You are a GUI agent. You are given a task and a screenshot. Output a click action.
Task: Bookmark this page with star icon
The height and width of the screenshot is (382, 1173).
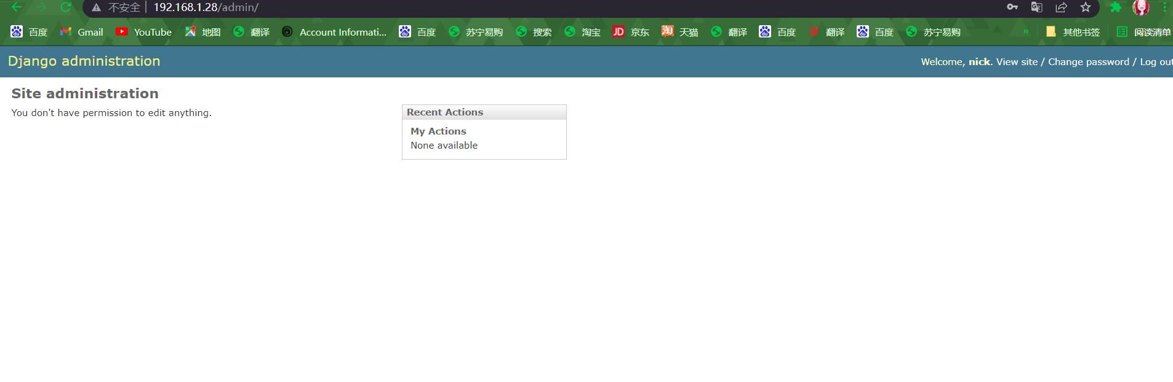point(1086,7)
